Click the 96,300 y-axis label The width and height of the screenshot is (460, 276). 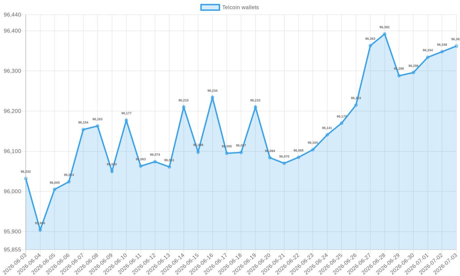(x=12, y=71)
